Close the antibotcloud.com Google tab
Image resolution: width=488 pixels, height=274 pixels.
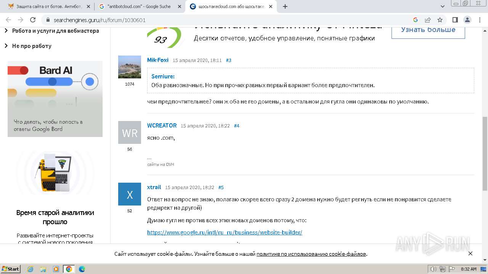[x=179, y=6]
